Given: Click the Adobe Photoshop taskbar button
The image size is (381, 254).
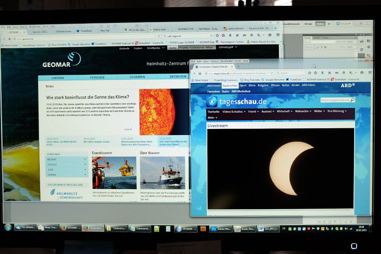Looking at the screenshot, I should click(x=221, y=229).
